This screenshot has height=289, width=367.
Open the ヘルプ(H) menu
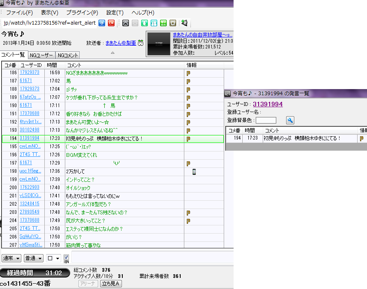143,13
